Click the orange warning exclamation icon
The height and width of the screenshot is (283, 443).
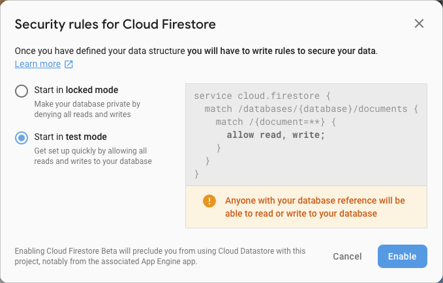[x=209, y=200]
